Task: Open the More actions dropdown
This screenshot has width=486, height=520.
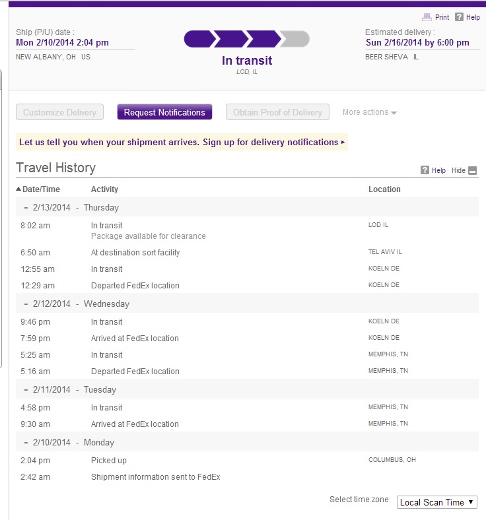Action: (369, 112)
